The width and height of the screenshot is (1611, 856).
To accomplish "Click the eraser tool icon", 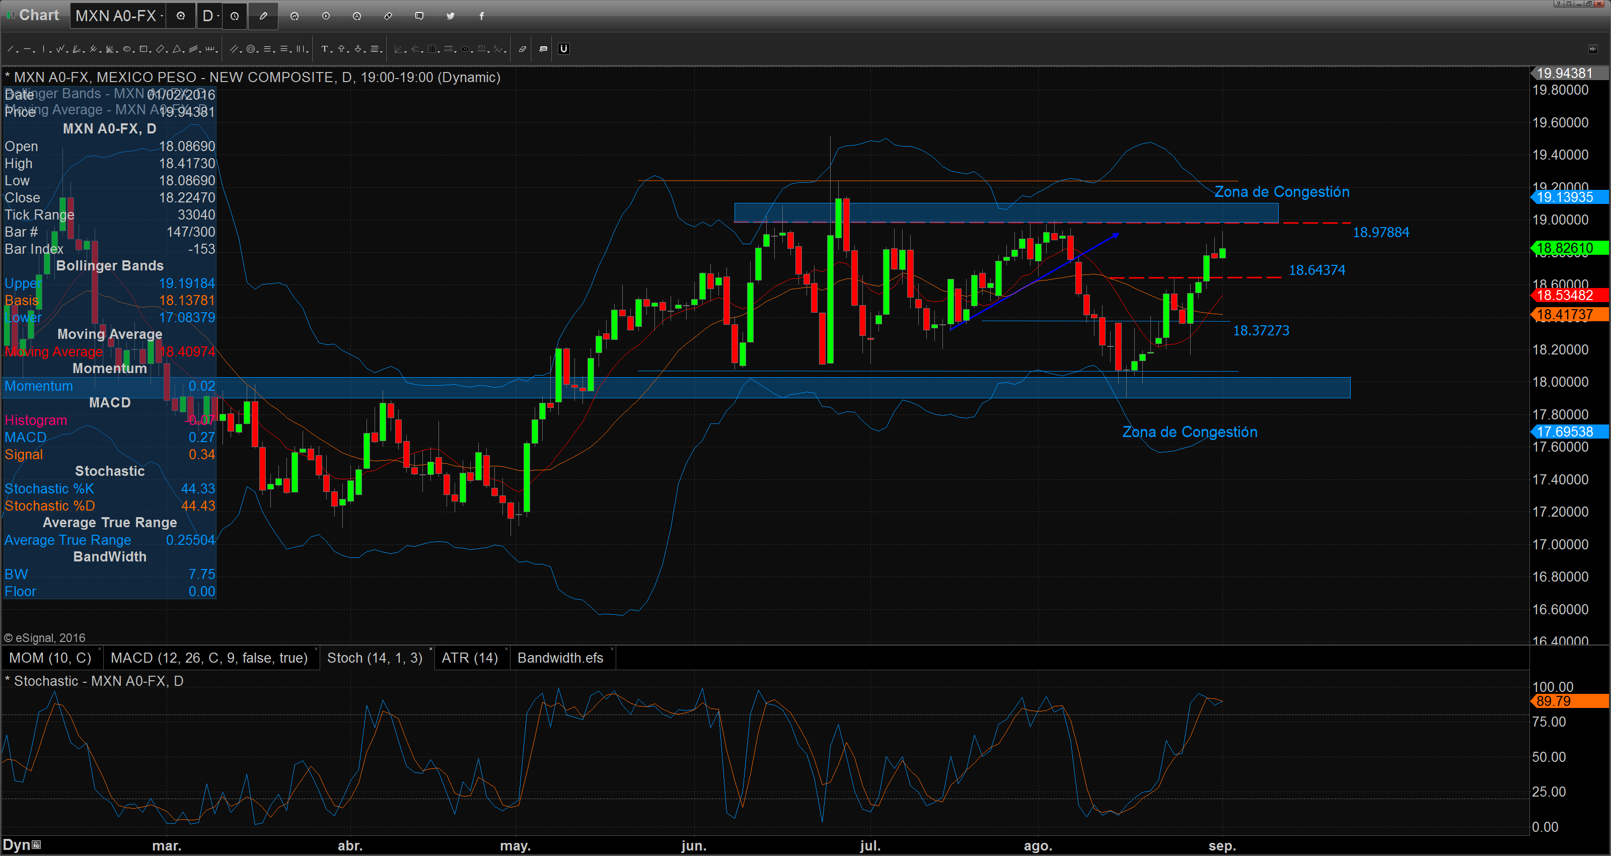I will (x=523, y=49).
